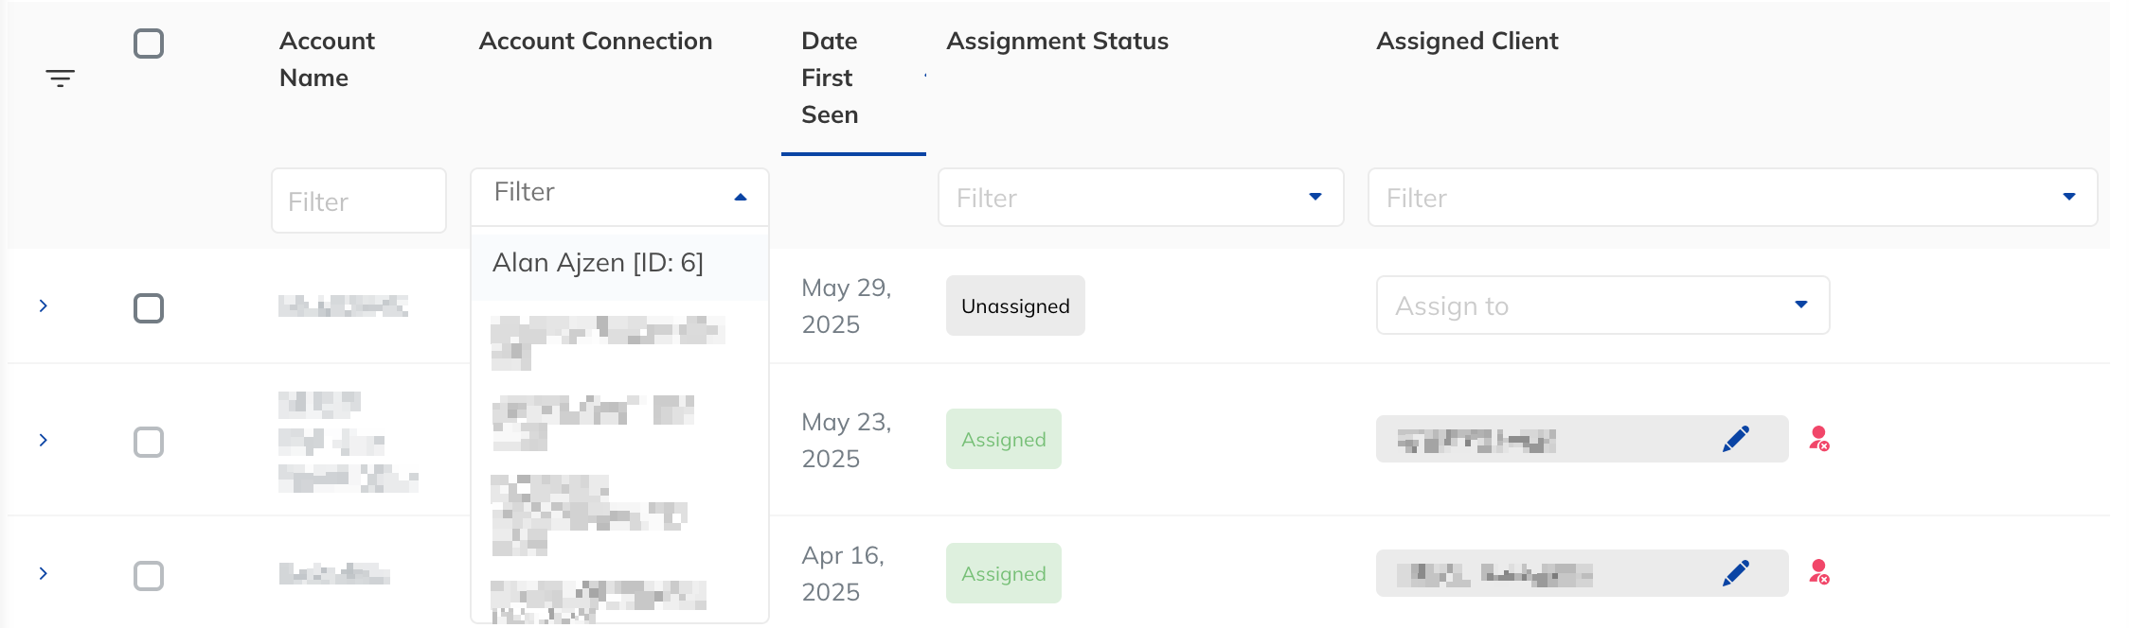Open the Assign to dropdown
Viewport: 2129px width, 628px height.
point(1602,305)
